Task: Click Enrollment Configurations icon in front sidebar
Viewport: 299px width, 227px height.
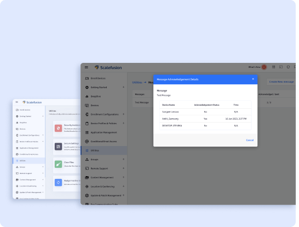Action: pos(87,114)
